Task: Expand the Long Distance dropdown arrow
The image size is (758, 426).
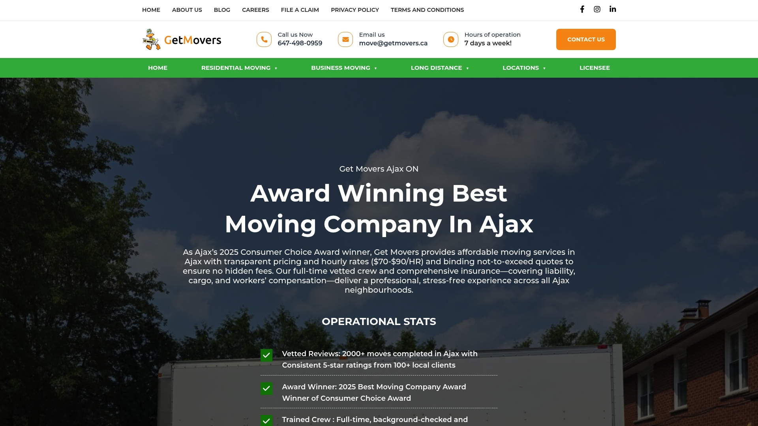Action: 467,68
